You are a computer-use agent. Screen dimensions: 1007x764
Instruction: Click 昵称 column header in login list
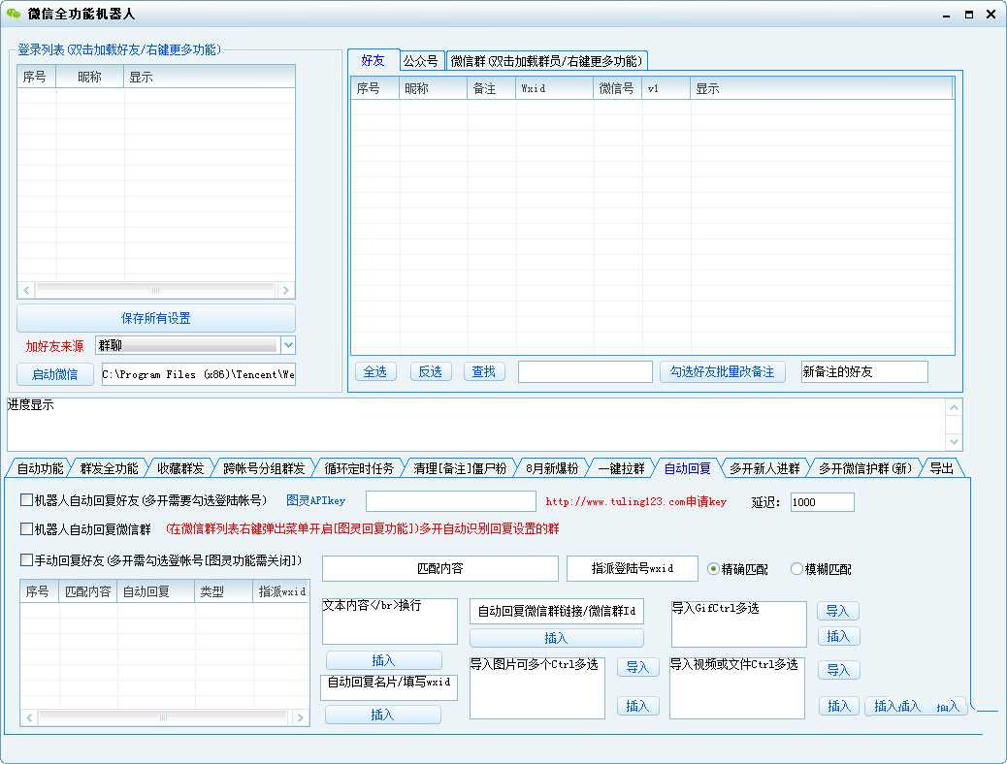click(90, 77)
